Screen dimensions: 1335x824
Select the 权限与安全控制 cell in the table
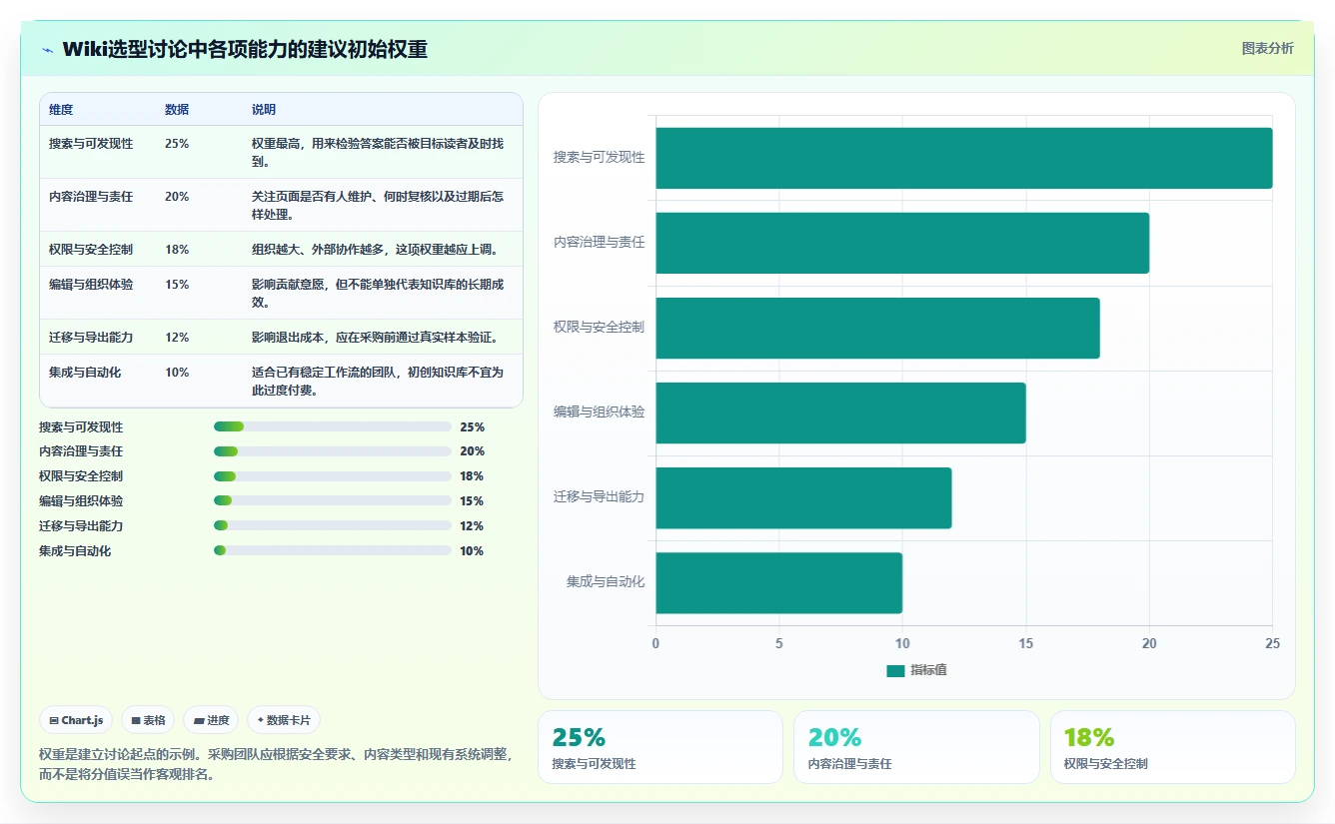click(91, 250)
